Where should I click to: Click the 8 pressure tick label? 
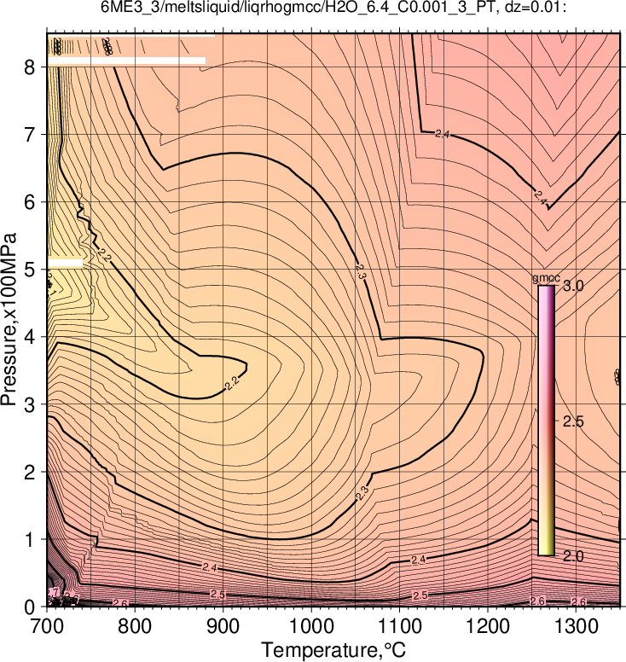[29, 67]
